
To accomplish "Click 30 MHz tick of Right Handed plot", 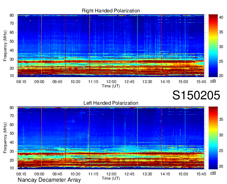I will click(12, 59).
